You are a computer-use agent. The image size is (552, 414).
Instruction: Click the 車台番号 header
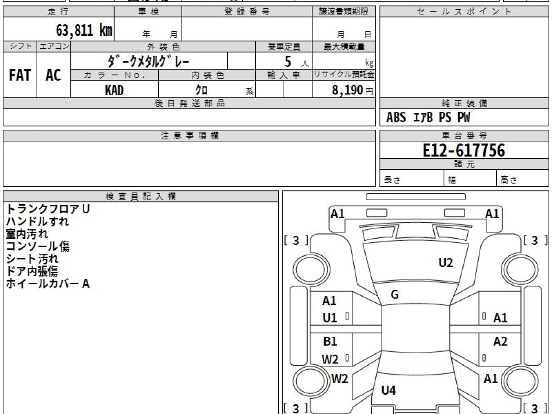click(x=464, y=136)
